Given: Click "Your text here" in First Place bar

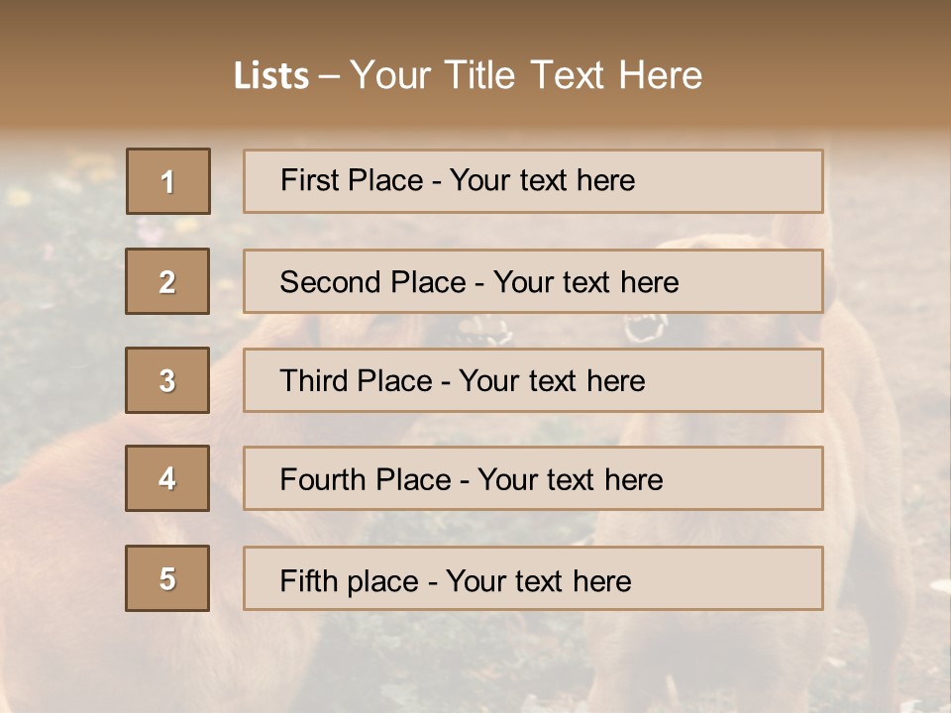Looking at the screenshot, I should tap(542, 180).
